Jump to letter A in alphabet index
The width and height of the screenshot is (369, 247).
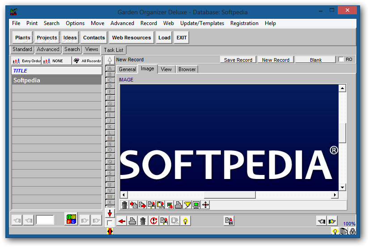[110, 68]
